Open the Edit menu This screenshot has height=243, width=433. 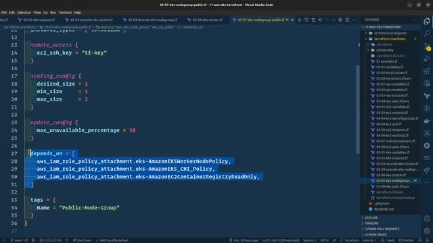coord(12,12)
